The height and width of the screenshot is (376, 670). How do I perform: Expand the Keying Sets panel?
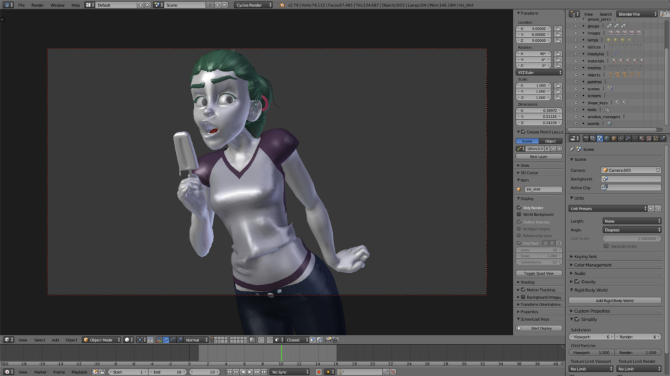[585, 257]
